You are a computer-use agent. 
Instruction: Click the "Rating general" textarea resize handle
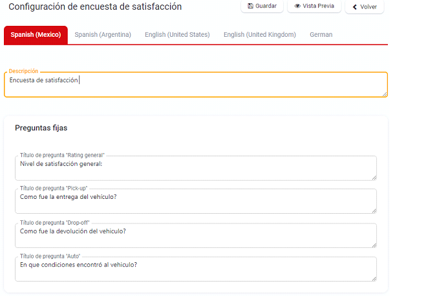coord(374,177)
